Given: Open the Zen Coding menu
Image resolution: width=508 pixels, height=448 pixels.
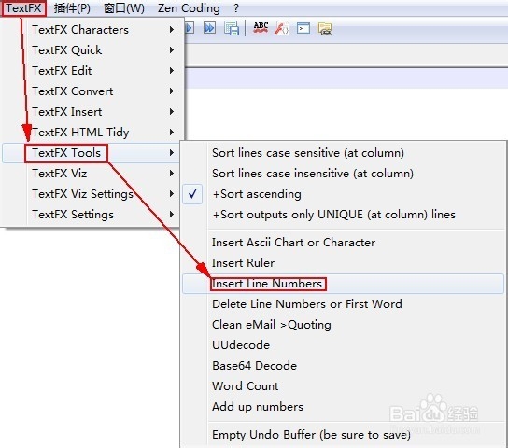Looking at the screenshot, I should pos(189,8).
